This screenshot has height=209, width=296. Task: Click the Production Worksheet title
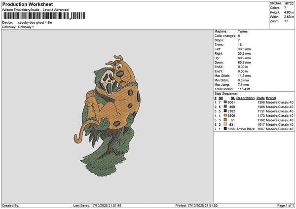point(28,4)
